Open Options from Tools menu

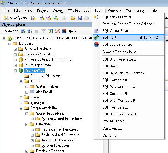[128, 135]
